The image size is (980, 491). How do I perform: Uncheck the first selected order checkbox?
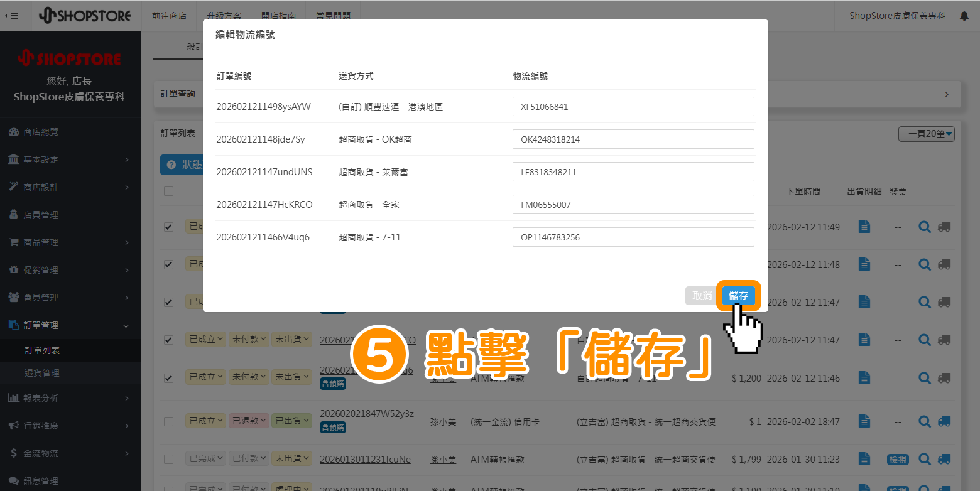click(168, 227)
